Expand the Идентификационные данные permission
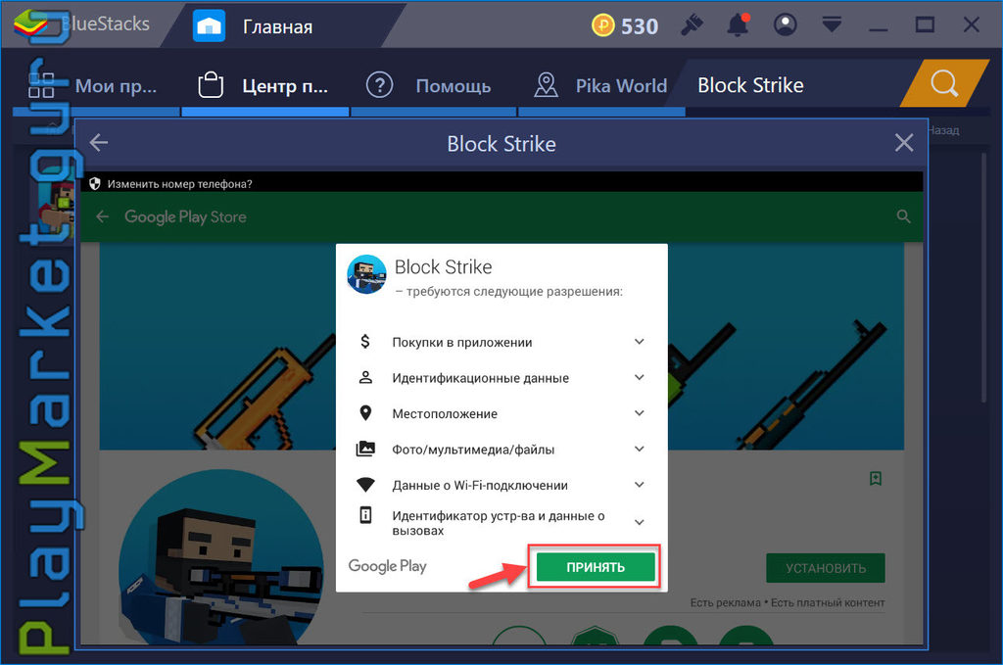This screenshot has width=1003, height=665. click(x=639, y=377)
